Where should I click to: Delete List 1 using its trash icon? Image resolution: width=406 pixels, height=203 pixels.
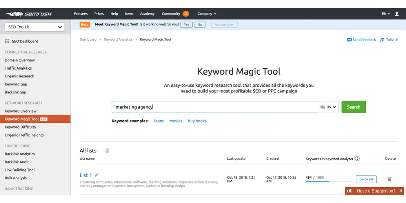pos(389,179)
